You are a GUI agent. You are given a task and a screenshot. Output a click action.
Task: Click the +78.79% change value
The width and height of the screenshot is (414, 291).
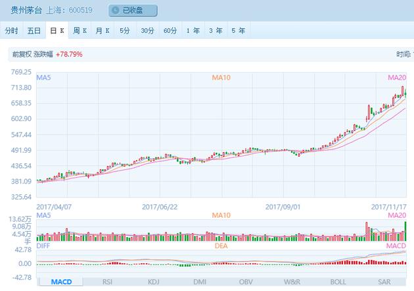[69, 54]
